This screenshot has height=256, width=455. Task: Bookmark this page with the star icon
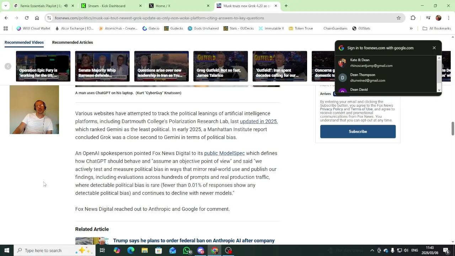[398, 18]
